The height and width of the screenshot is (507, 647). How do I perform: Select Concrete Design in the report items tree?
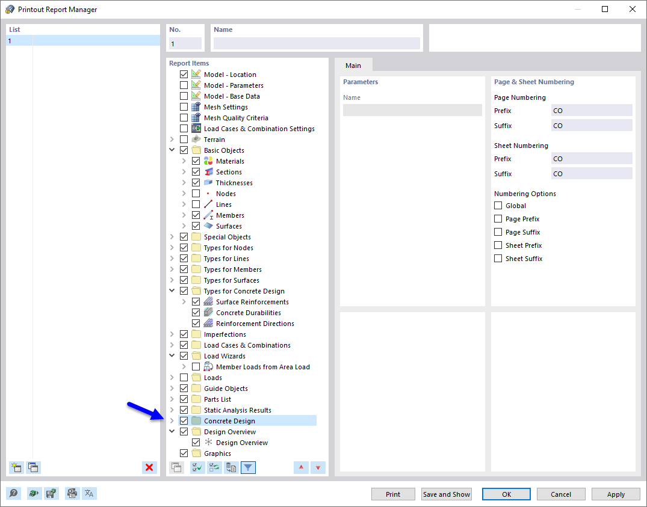coord(229,420)
